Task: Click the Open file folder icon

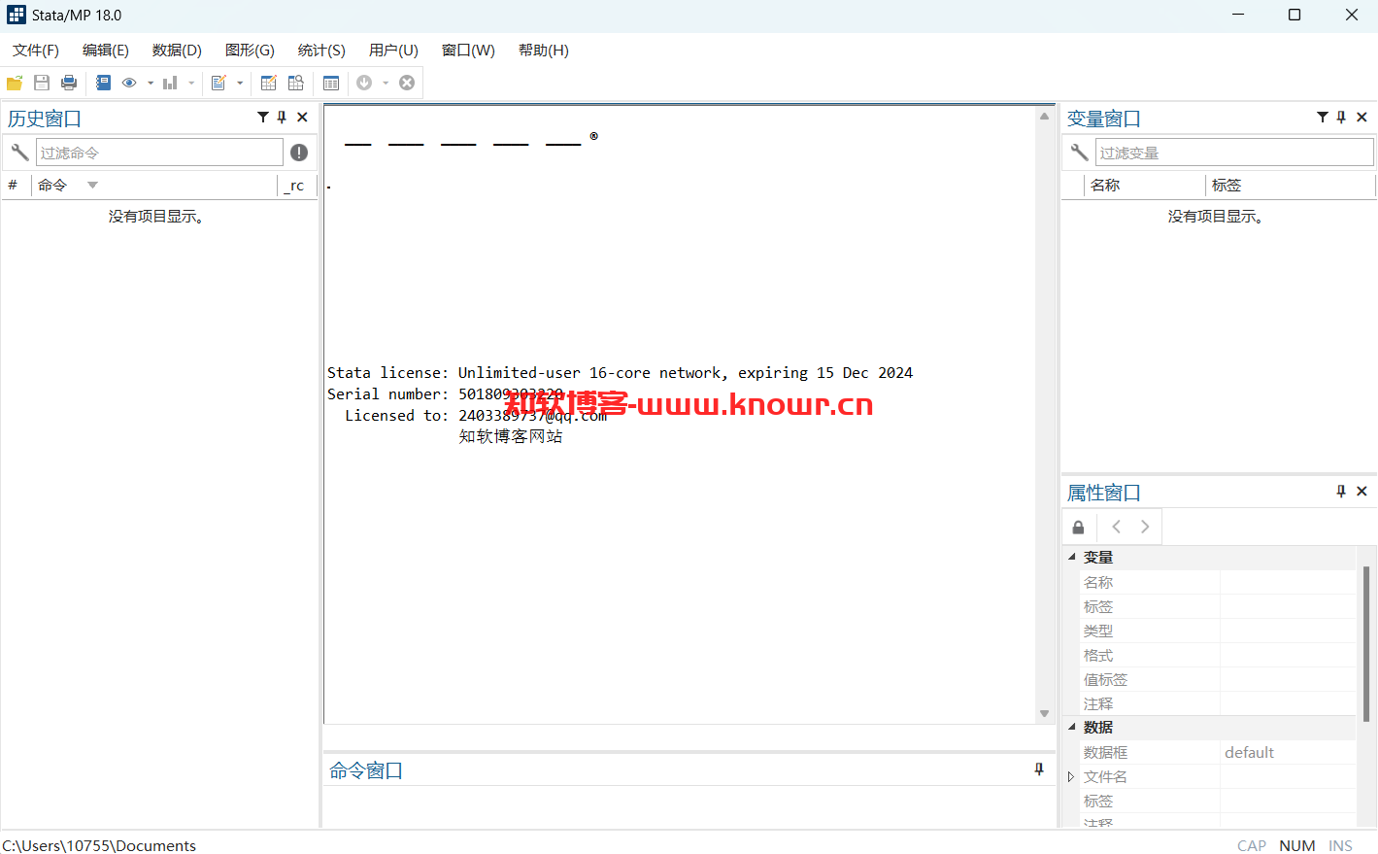Action: 15,83
